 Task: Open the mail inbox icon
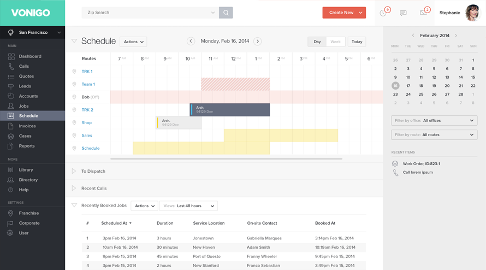pyautogui.click(x=423, y=13)
